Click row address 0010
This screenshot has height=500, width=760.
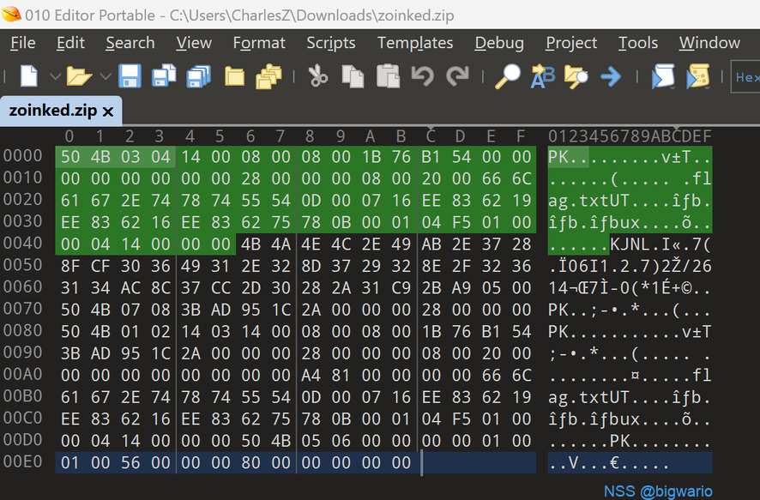(22, 178)
